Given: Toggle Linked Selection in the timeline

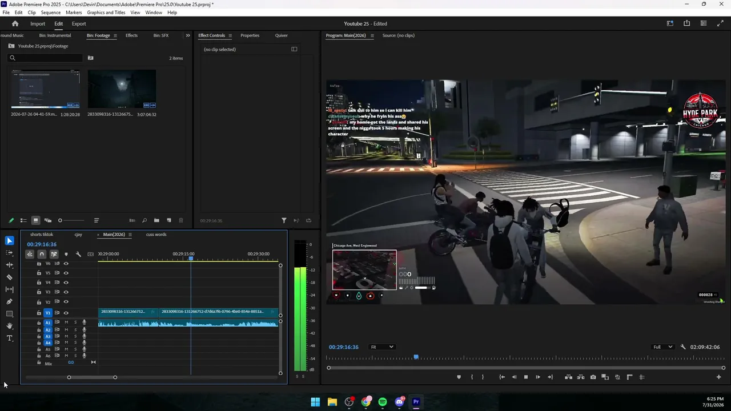Looking at the screenshot, I should tap(54, 254).
